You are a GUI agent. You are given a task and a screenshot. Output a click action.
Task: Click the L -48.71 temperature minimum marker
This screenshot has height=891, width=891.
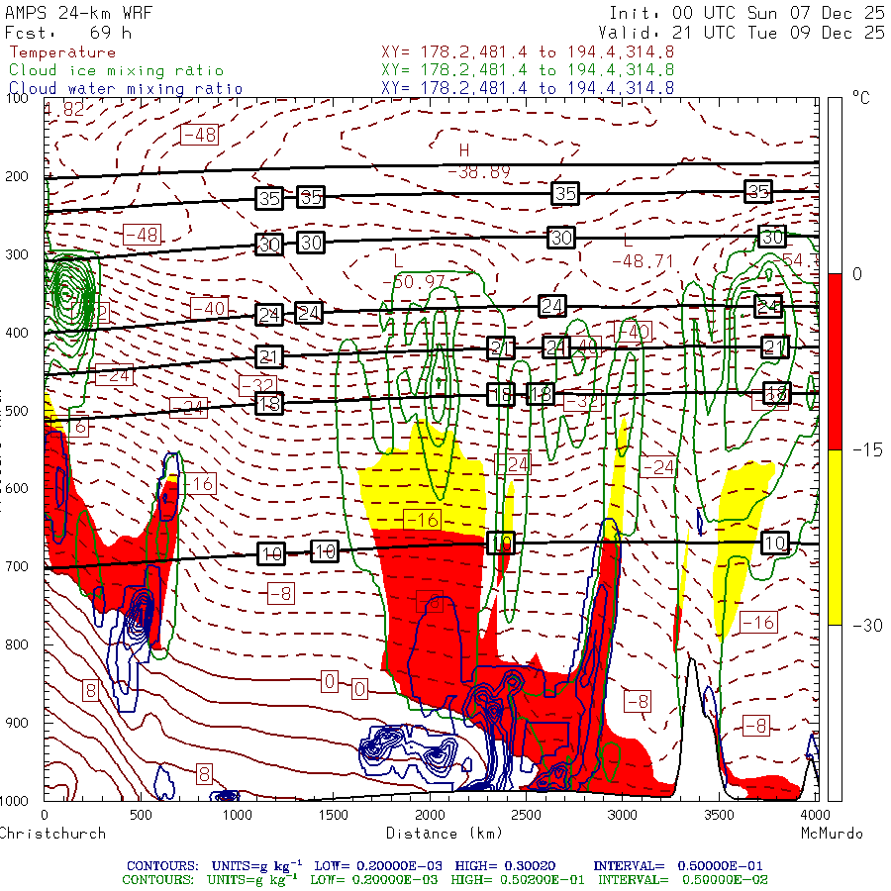coord(641,252)
